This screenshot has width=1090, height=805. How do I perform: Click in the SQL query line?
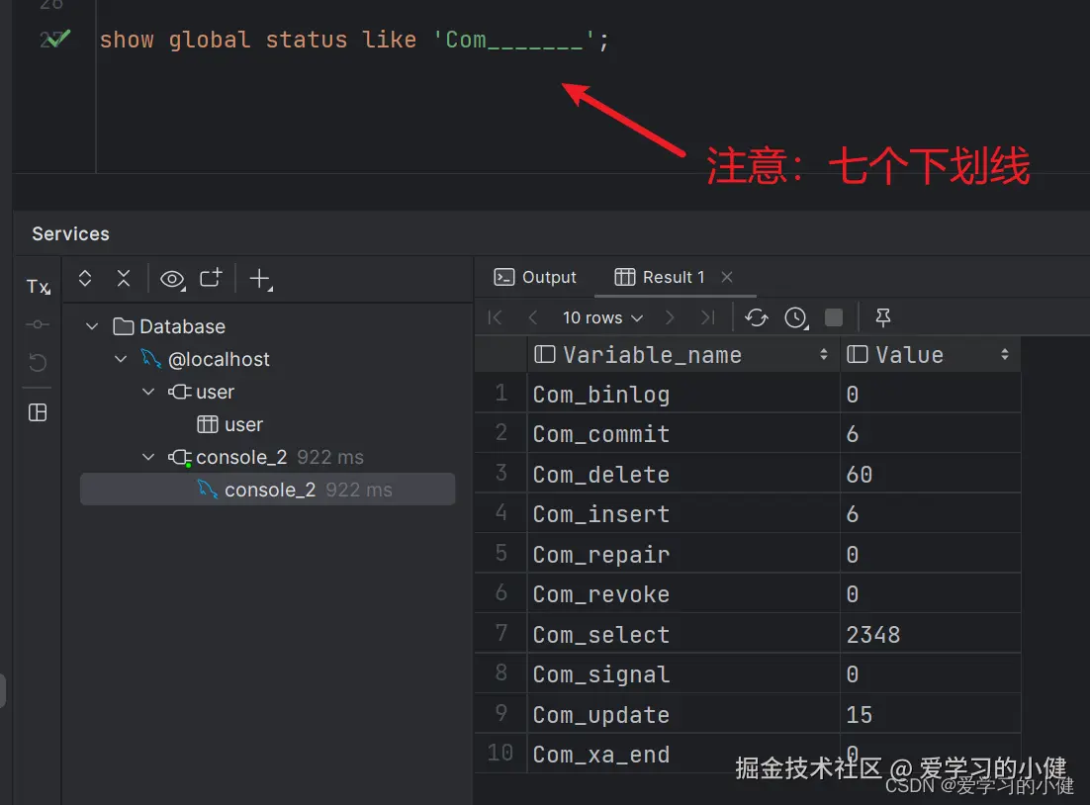(x=354, y=40)
